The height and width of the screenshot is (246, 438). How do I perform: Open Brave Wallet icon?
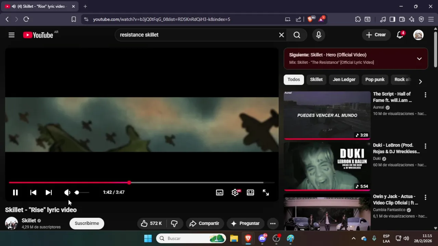(402, 19)
